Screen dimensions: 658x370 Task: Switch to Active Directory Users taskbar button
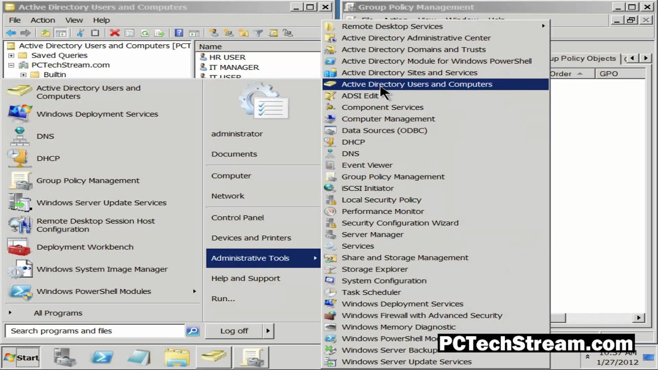point(213,357)
